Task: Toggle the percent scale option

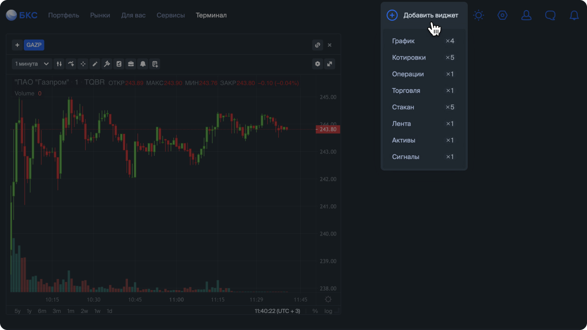Action: tap(315, 311)
